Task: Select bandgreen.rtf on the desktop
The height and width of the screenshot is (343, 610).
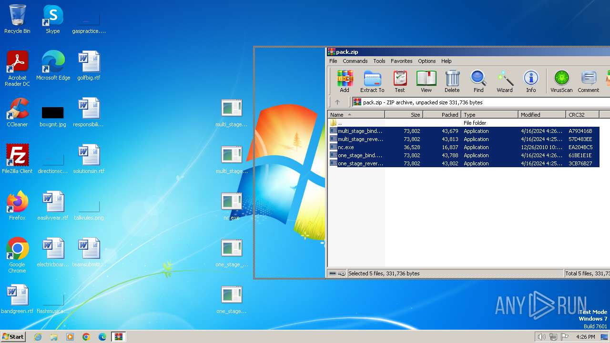Action: tap(17, 299)
